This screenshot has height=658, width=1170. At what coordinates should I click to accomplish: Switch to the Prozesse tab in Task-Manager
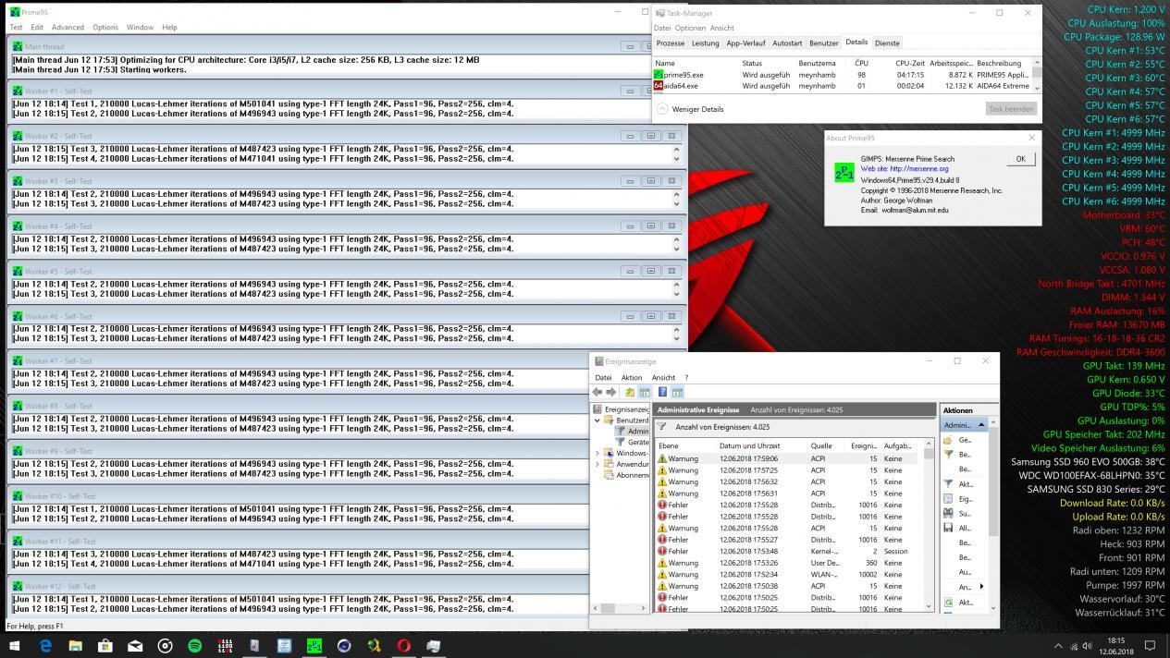671,43
